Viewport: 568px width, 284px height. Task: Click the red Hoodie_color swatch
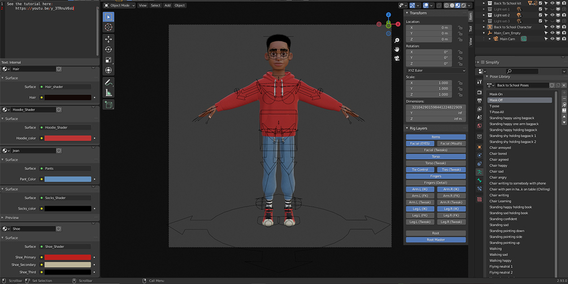coord(67,138)
